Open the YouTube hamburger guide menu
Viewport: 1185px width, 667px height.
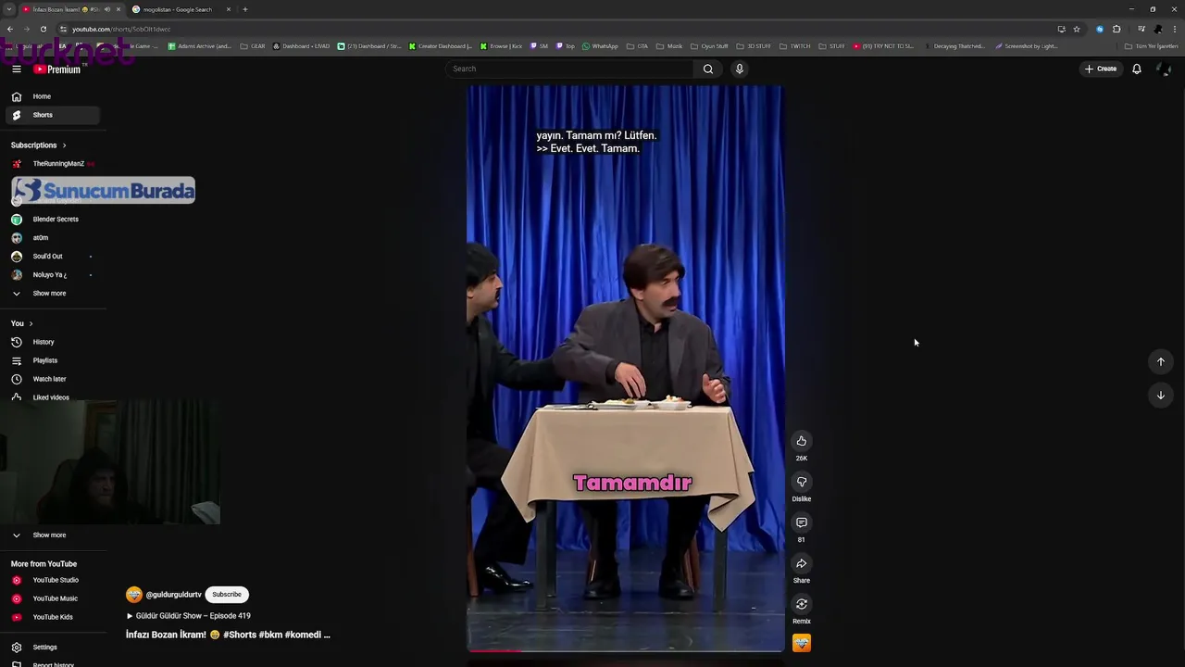pos(16,69)
